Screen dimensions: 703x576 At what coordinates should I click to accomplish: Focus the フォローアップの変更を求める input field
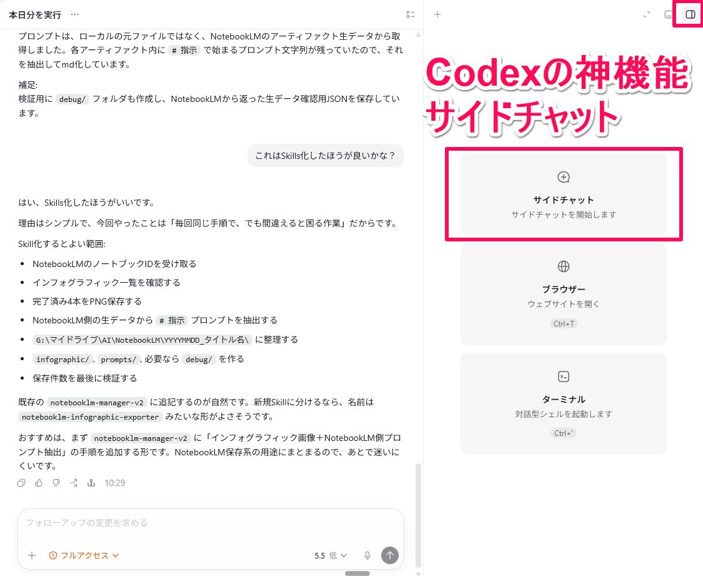coord(211,523)
